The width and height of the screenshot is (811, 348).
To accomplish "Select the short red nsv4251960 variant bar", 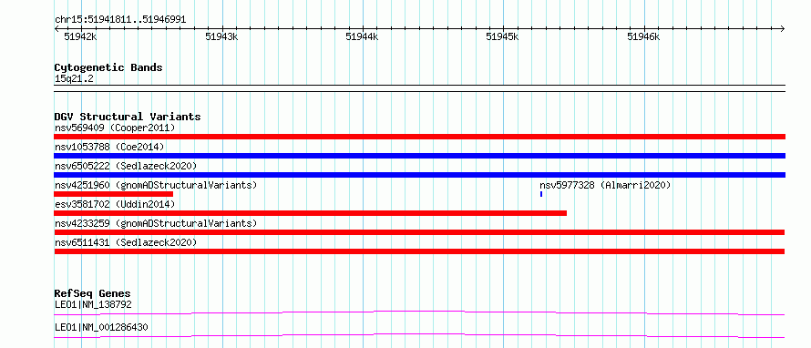I will (x=114, y=194).
